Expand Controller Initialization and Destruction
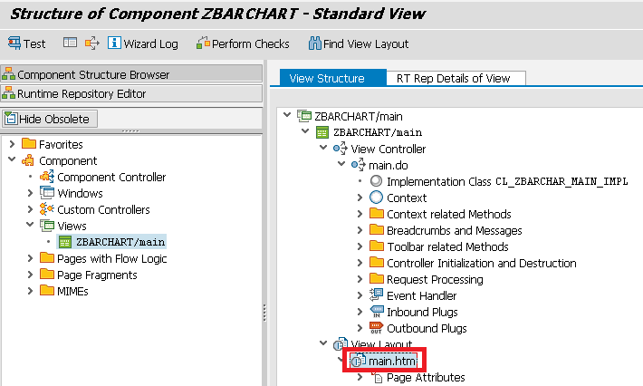Viewport: 643px width, 386px height. (x=360, y=263)
